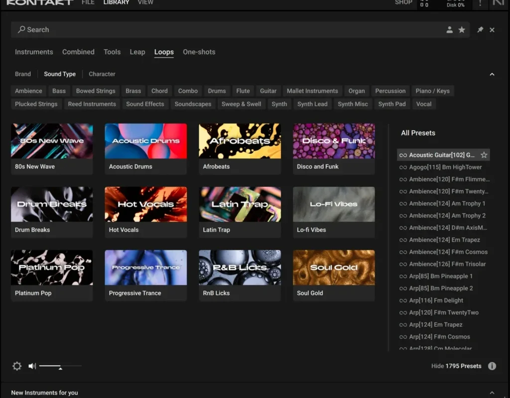The image size is (510, 398).
Task: Click Hide 1795 Presets button
Action: click(x=456, y=366)
